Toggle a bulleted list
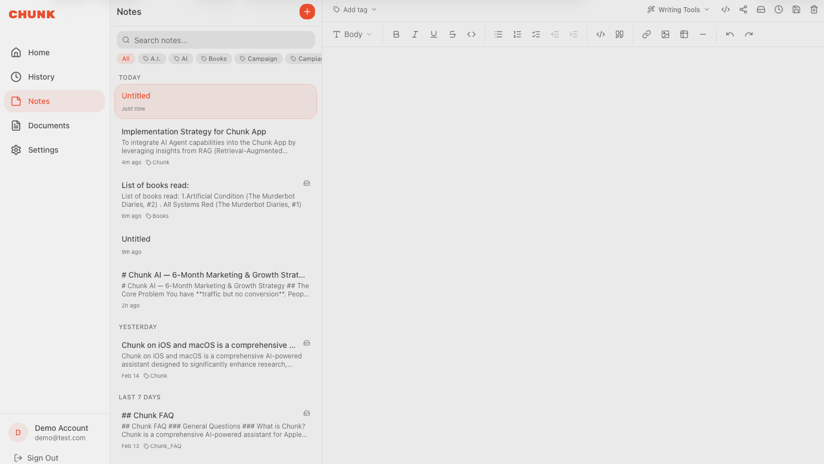The image size is (824, 464). (x=498, y=34)
